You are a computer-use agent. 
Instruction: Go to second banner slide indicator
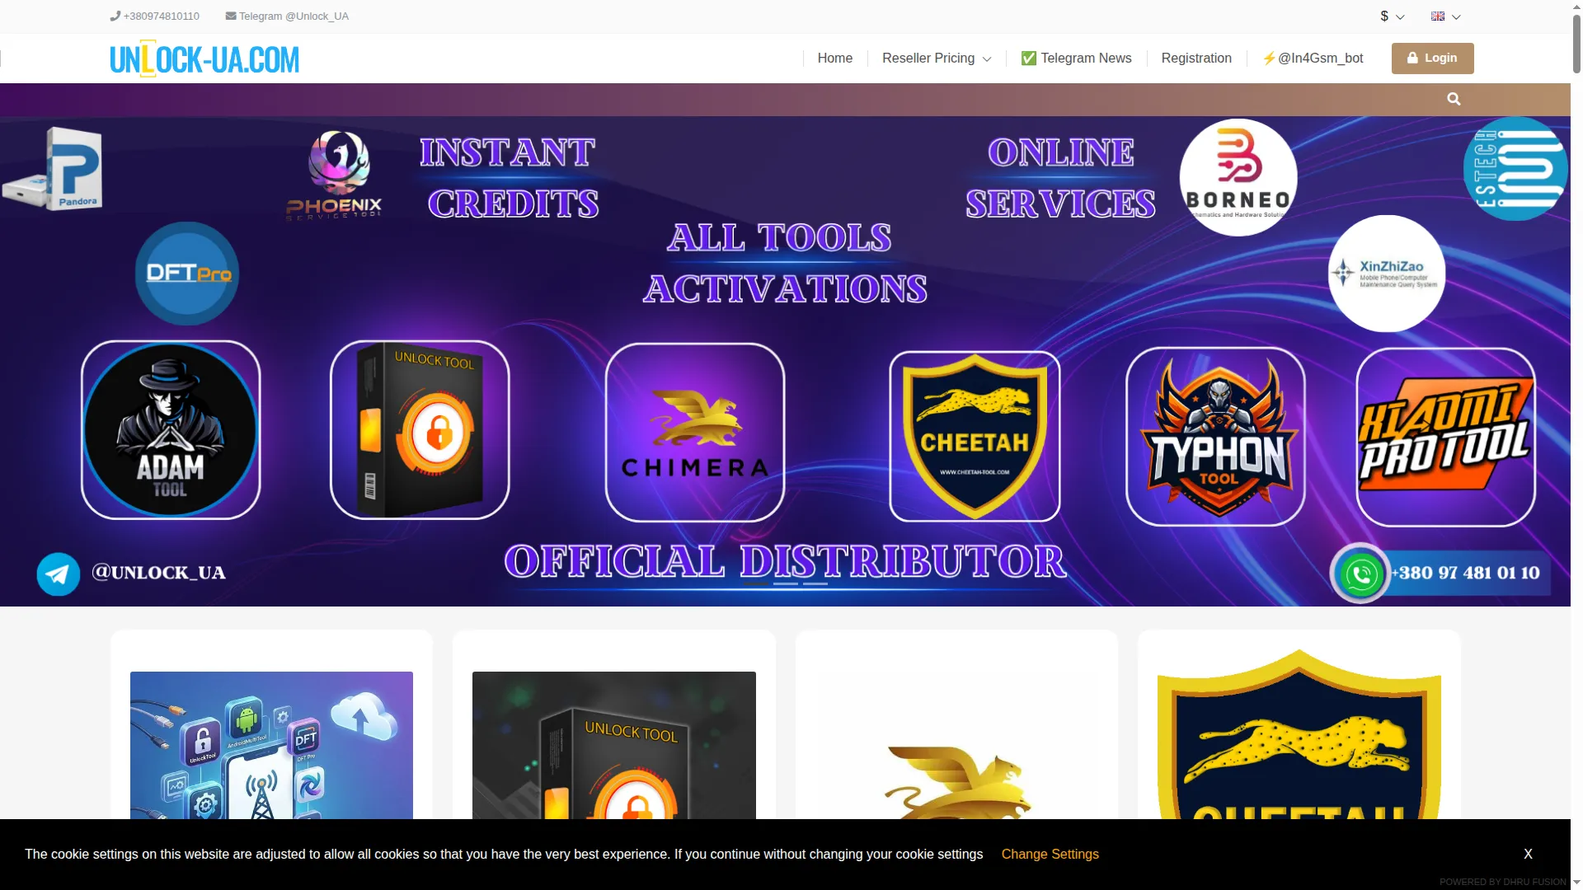[786, 583]
